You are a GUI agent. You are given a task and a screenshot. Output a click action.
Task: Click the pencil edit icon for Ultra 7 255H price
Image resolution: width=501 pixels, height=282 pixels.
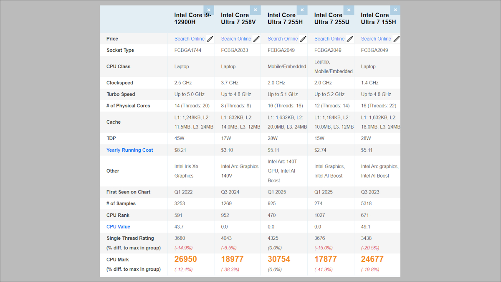tap(302, 38)
